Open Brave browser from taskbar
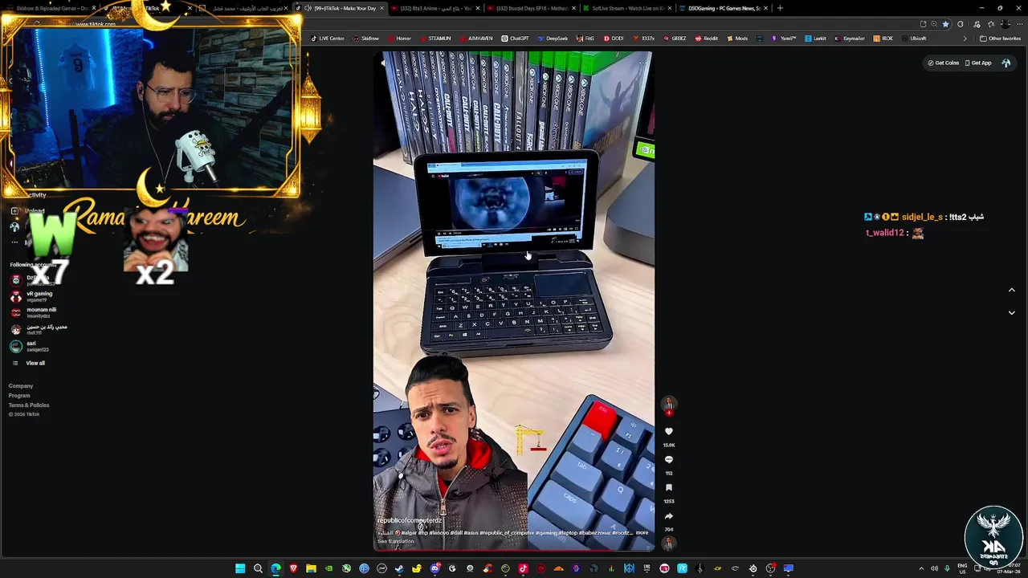Image resolution: width=1028 pixels, height=578 pixels. tap(293, 568)
